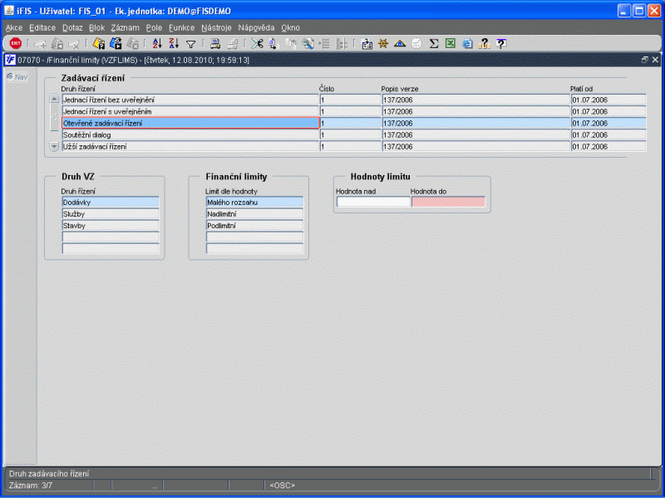Click the ship wheel navigator icon
Viewport: 665px width, 498px height.
click(383, 43)
